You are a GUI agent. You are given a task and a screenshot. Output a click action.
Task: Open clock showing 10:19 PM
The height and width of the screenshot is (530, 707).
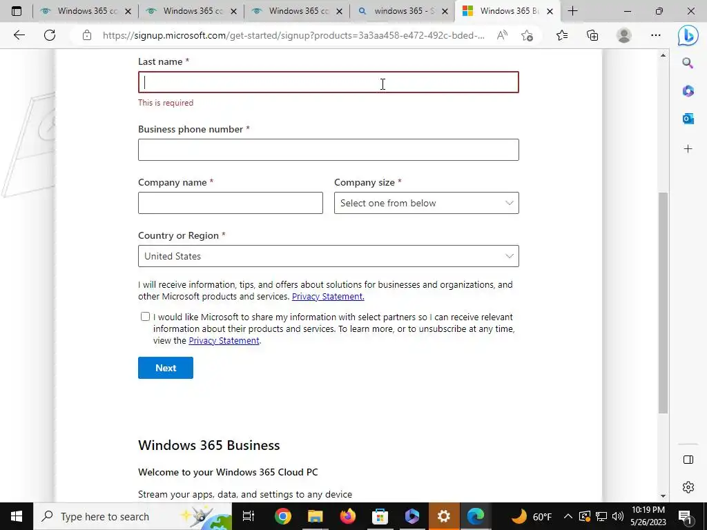(648, 516)
